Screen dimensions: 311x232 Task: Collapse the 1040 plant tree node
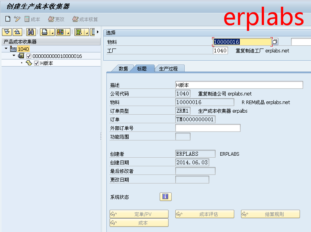(6, 49)
